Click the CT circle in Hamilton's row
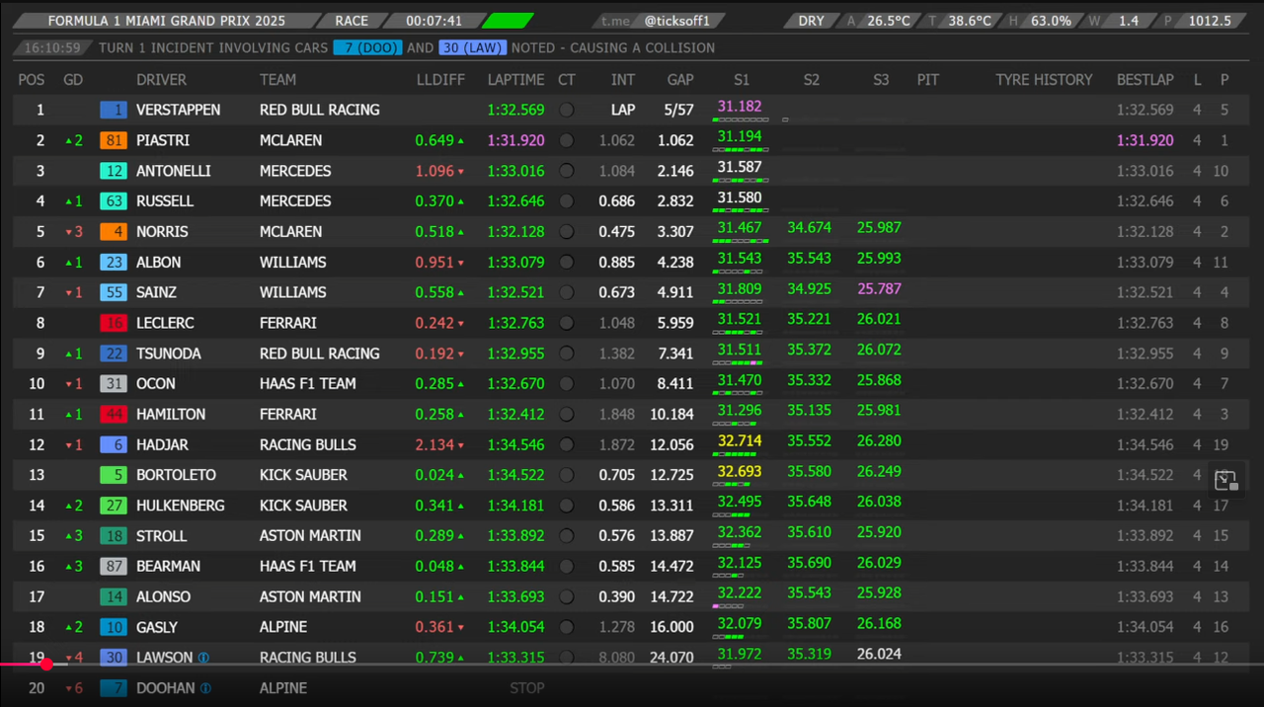This screenshot has height=707, width=1264. (x=567, y=415)
